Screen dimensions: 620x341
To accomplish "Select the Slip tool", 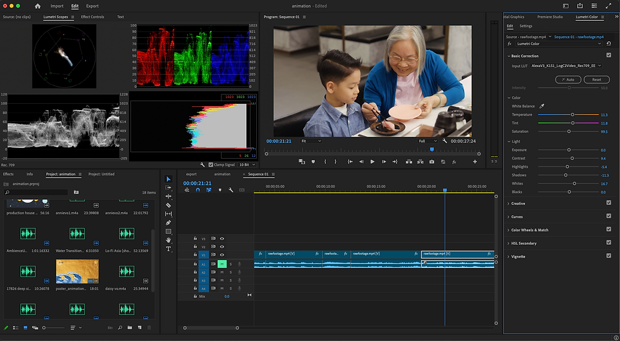I will (168, 214).
